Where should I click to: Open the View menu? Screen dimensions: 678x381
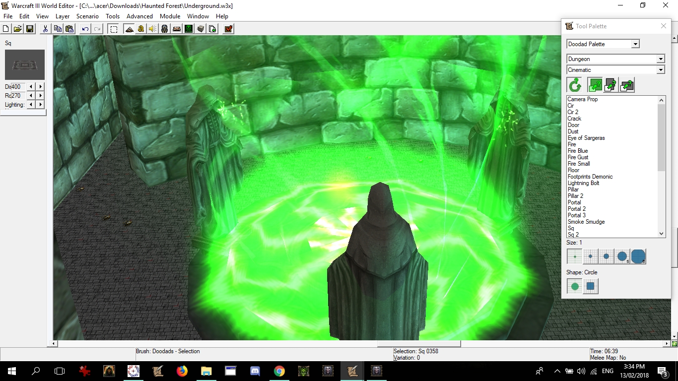point(43,16)
